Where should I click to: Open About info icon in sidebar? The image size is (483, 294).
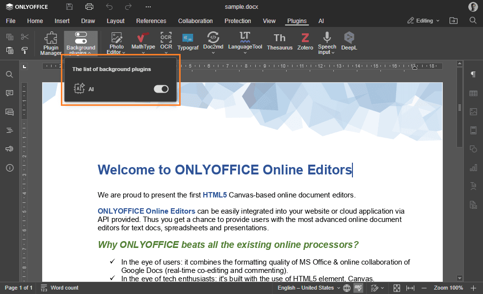pos(9,168)
